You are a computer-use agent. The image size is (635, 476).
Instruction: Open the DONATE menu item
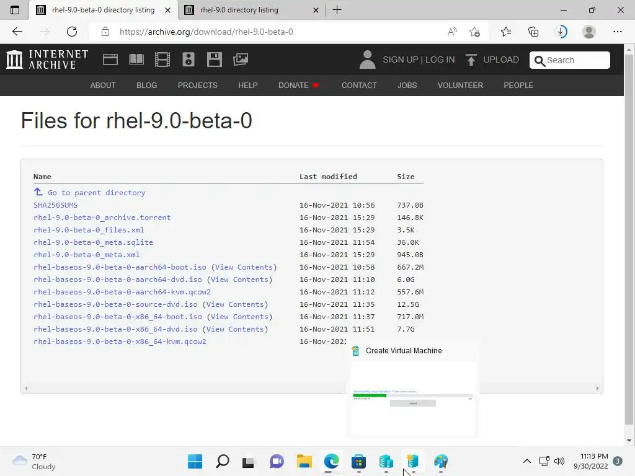pyautogui.click(x=298, y=86)
